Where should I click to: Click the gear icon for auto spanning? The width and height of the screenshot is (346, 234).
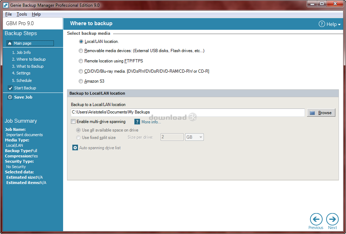point(75,148)
